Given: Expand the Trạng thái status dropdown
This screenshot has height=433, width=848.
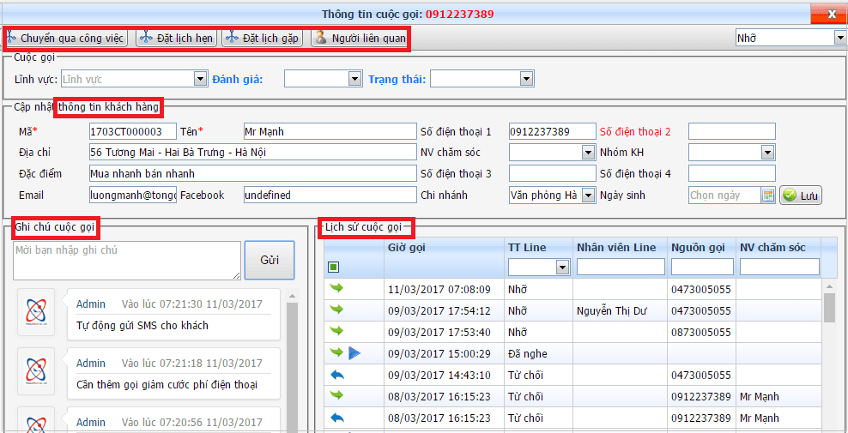Looking at the screenshot, I should coord(526,79).
